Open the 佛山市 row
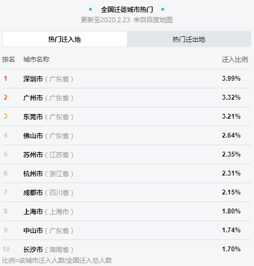Screen dimensions: 254x266 pyautogui.click(x=126, y=135)
